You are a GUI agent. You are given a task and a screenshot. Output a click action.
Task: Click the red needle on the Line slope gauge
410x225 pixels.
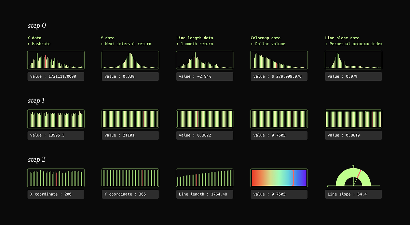pyautogui.click(x=358, y=173)
